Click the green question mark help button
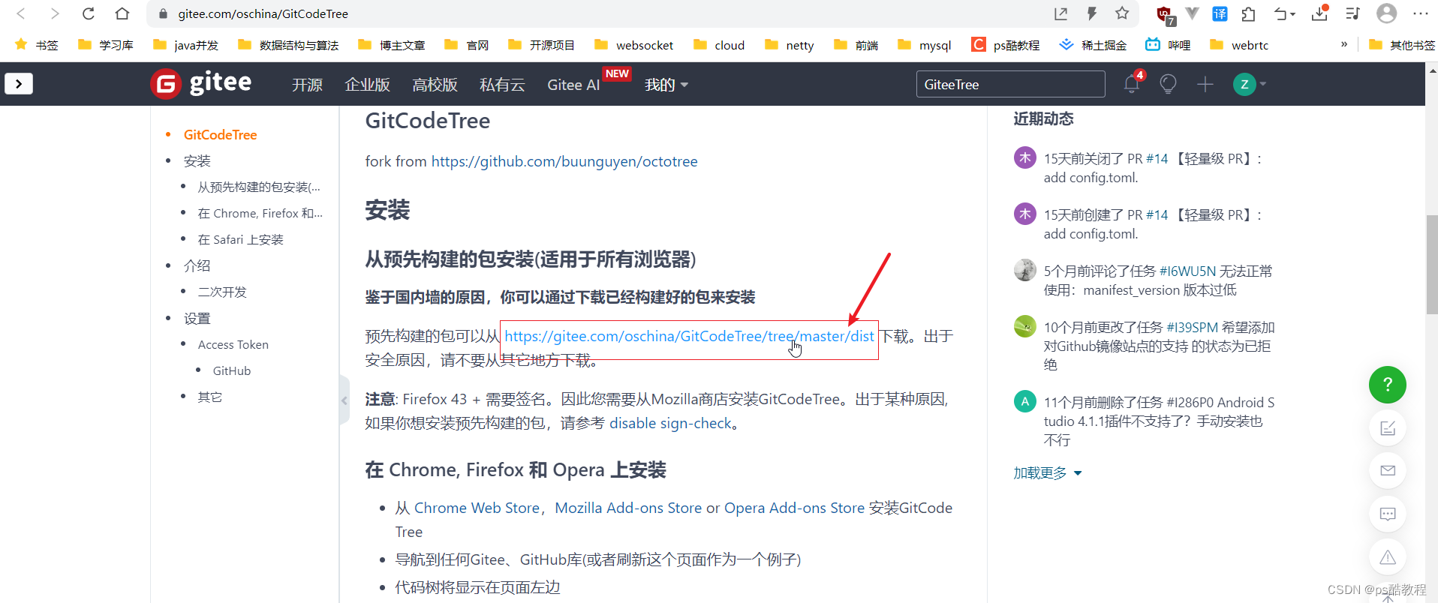Screen dimensions: 1438x603 pos(1387,385)
